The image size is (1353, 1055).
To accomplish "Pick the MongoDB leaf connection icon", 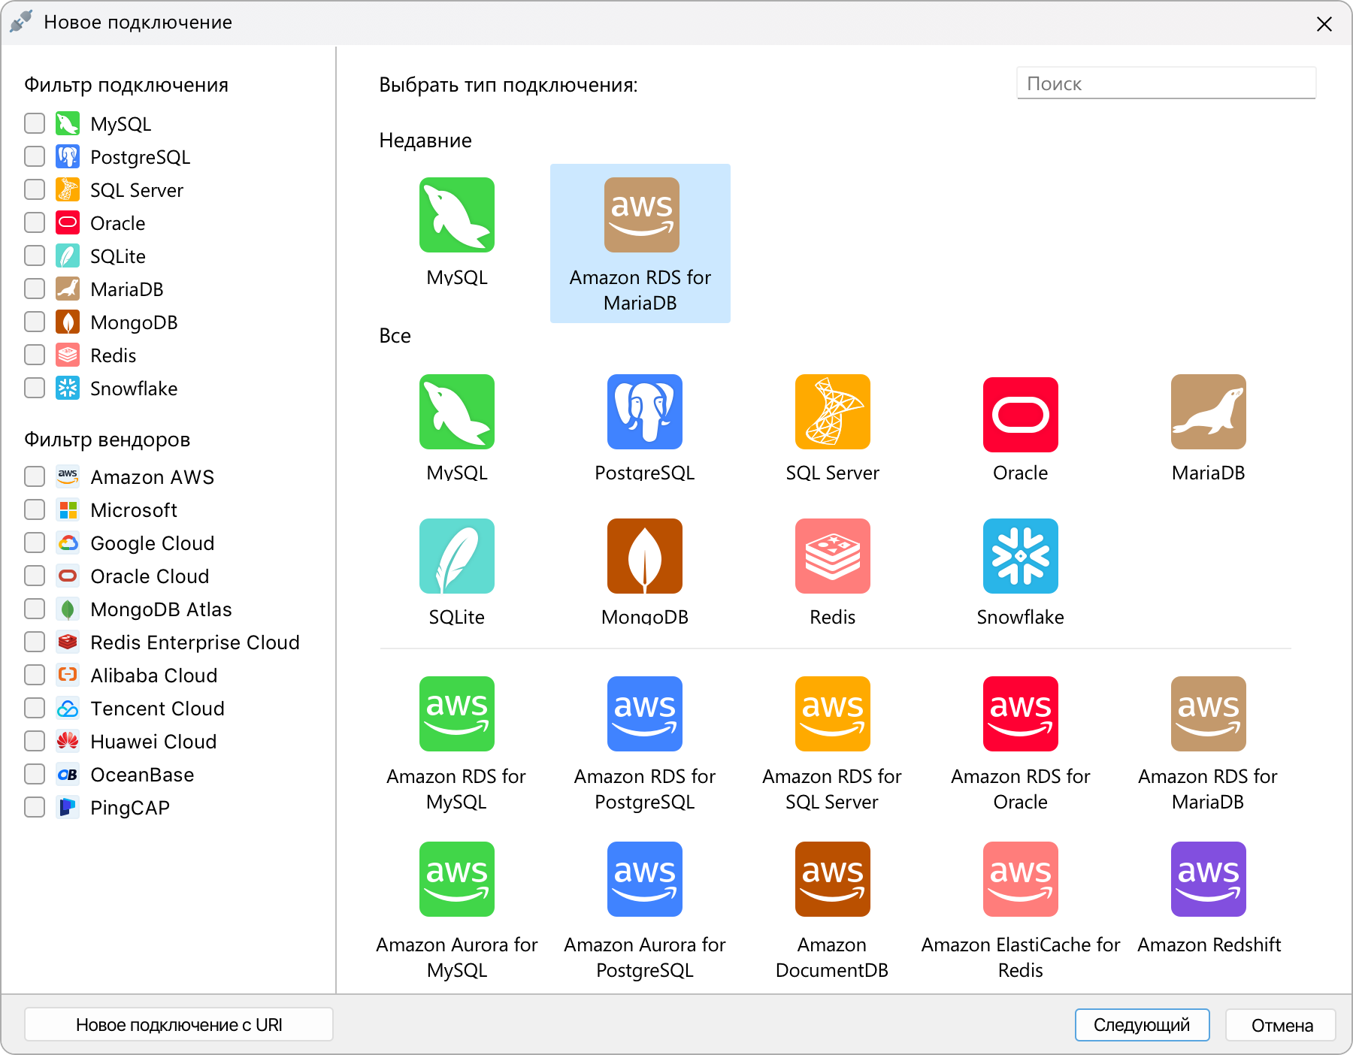I will (x=645, y=556).
